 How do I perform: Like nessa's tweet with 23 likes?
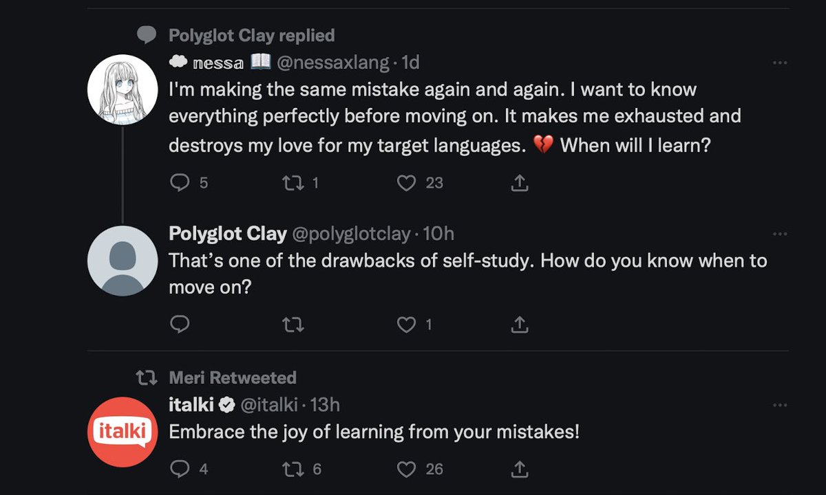[407, 182]
